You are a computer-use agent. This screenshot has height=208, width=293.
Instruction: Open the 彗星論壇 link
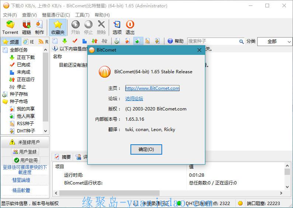click(x=21, y=180)
